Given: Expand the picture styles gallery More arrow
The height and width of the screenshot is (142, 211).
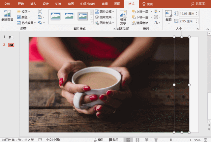Looking at the screenshot, I should click(92, 22).
